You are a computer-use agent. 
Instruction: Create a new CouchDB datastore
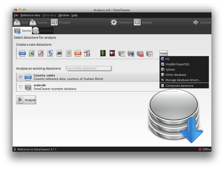[x=112, y=53]
